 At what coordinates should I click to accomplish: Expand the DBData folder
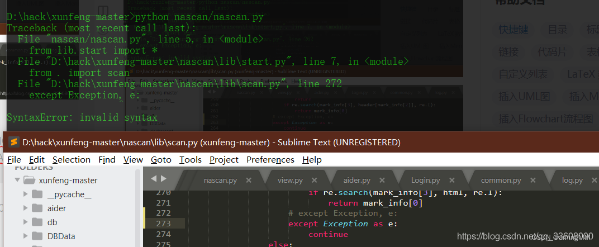coord(26,236)
